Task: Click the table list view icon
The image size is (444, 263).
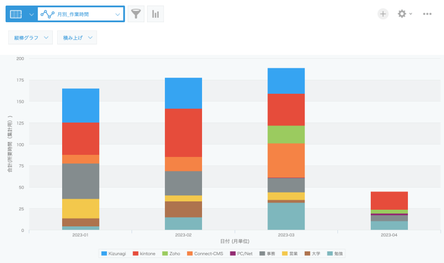Action: pyautogui.click(x=16, y=14)
